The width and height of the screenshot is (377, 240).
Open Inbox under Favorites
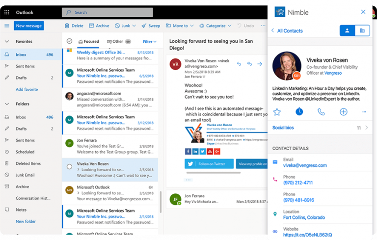point(31,54)
